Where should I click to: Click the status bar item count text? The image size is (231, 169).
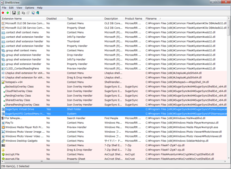click(x=15, y=166)
